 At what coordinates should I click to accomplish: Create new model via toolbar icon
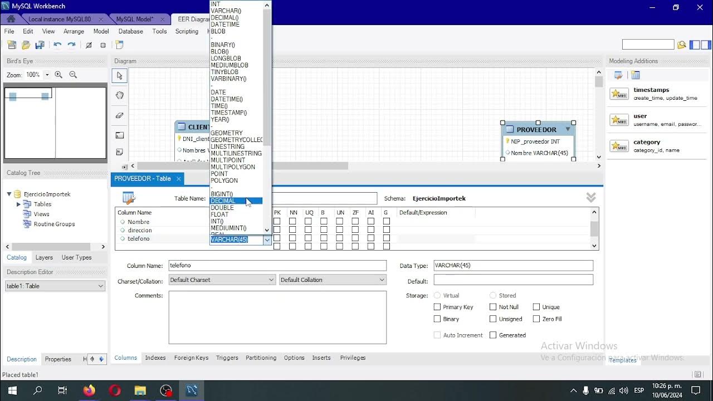(x=12, y=45)
